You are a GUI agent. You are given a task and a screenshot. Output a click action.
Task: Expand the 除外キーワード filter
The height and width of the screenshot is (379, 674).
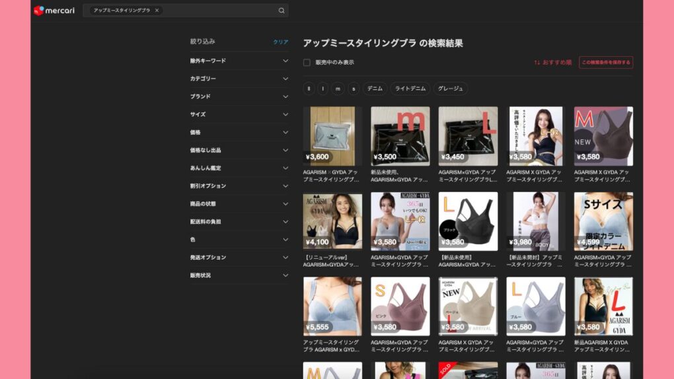click(239, 61)
